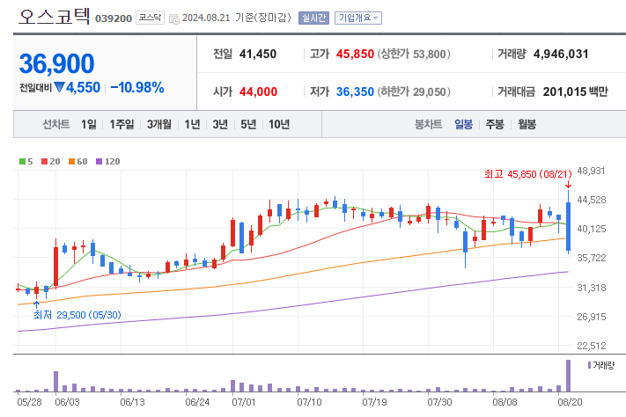The image size is (626, 417).
Task: Click the 48,931 price axis label
Action: point(592,171)
